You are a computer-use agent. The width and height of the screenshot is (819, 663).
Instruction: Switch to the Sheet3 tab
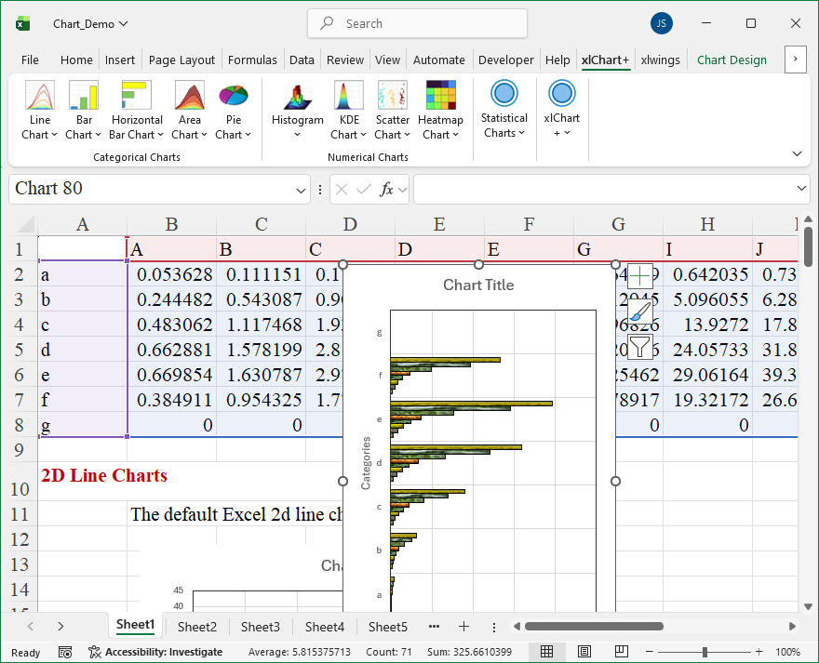pyautogui.click(x=260, y=627)
